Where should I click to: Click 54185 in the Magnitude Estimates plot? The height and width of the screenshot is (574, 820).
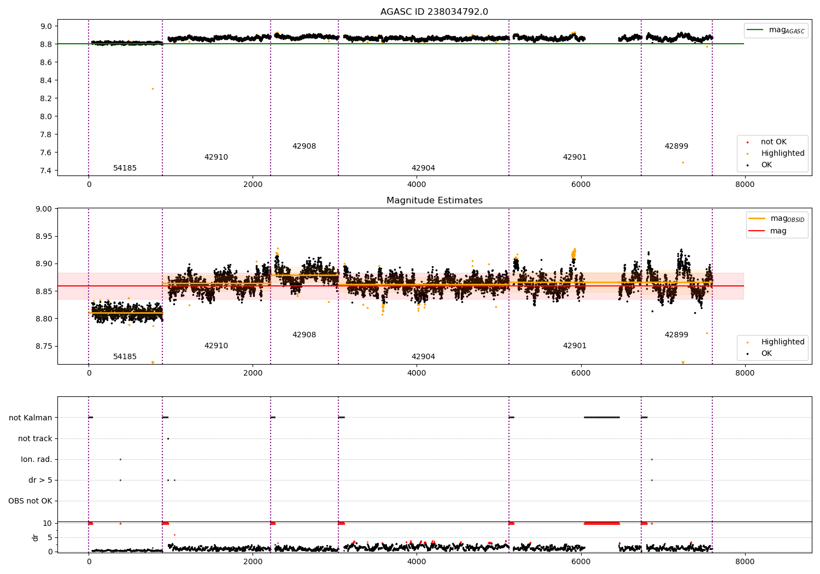[125, 357]
